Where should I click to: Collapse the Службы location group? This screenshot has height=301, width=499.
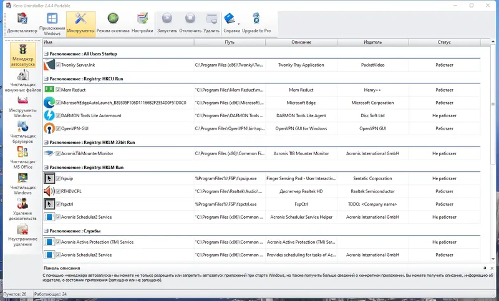coord(46,231)
